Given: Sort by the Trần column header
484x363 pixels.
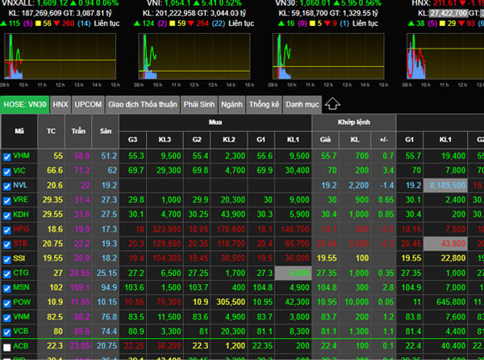Looking at the screenshot, I should point(78,131).
